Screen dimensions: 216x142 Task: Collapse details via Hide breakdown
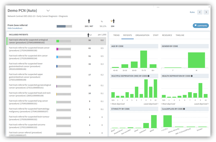pyautogui.click(x=15, y=28)
